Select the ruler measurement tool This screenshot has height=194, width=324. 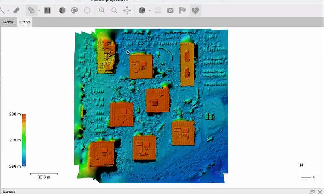(x=17, y=10)
